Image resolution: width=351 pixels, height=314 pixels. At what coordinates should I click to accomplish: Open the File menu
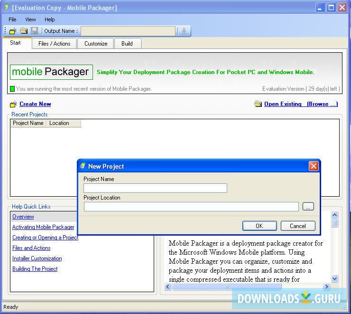coord(12,19)
